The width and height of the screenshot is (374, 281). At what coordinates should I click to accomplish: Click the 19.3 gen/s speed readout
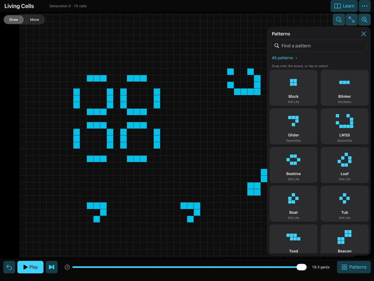coord(321,267)
